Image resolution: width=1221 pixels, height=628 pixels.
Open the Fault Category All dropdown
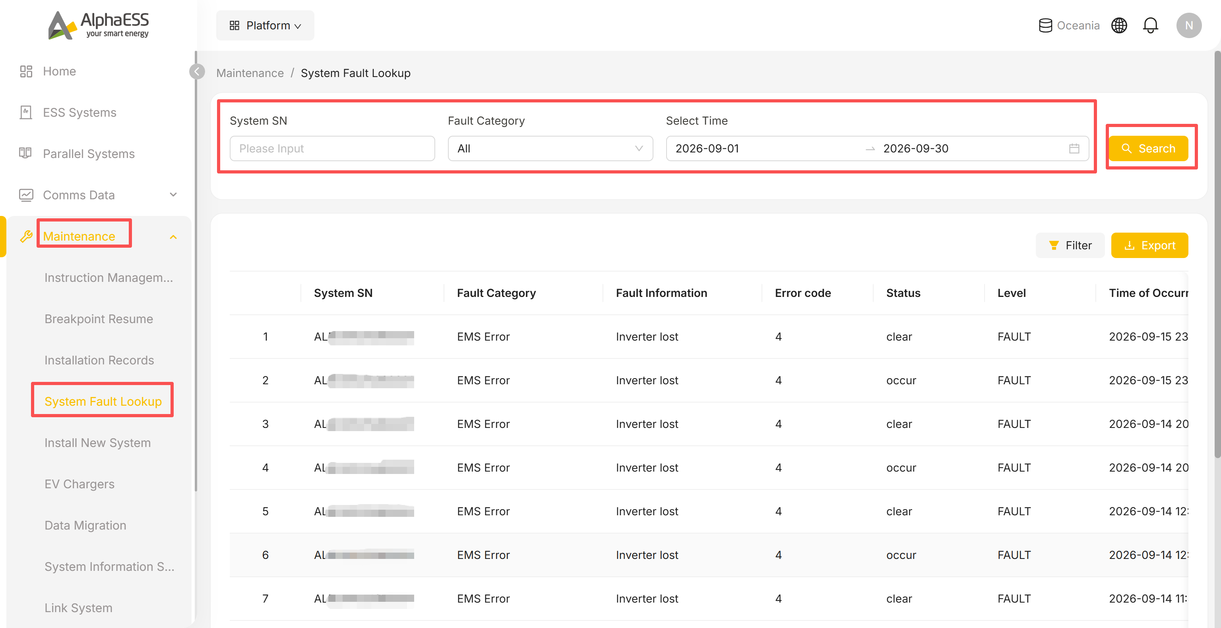click(550, 148)
